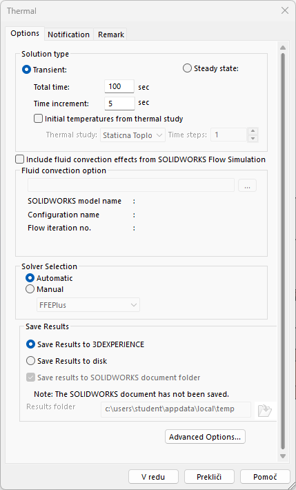Expand the FFEPlus solver dropdown
Image resolution: width=296 pixels, height=490 pixels.
88,305
